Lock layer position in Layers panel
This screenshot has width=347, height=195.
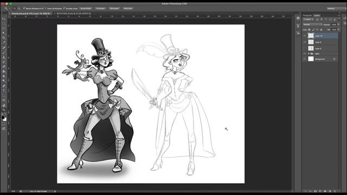[x=317, y=30]
